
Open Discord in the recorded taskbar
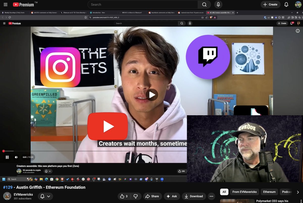click(x=146, y=179)
